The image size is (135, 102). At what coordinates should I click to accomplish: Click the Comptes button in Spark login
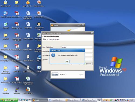click(x=55, y=74)
